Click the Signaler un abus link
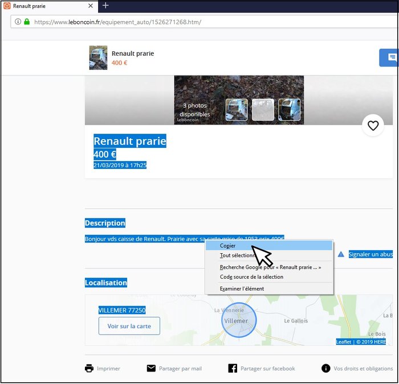This screenshot has height=384, width=399. point(370,254)
